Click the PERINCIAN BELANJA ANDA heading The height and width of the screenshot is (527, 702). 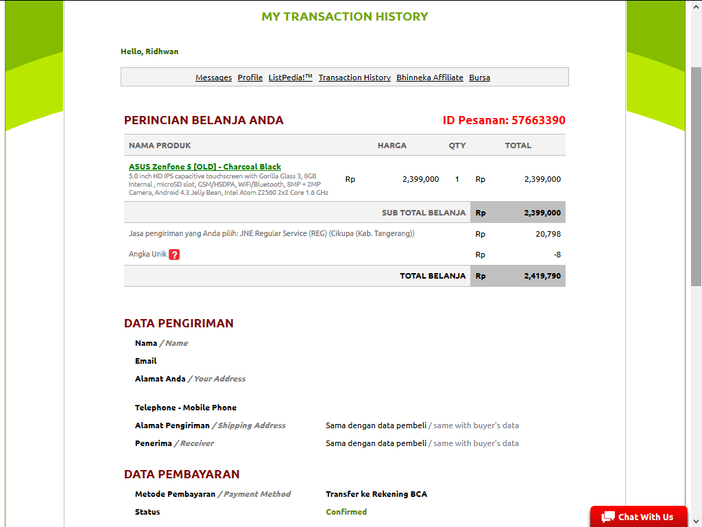pos(204,120)
